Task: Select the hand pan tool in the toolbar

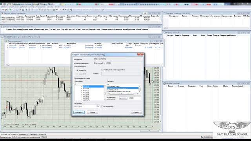Action: click(71, 9)
